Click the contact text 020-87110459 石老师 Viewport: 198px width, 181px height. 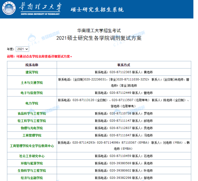124,156
